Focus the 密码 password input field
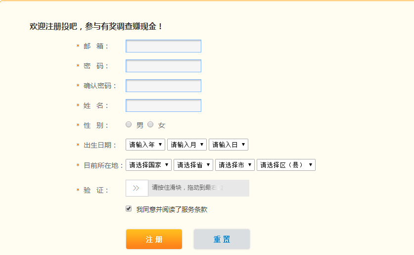The height and width of the screenshot is (255, 414). click(163, 66)
